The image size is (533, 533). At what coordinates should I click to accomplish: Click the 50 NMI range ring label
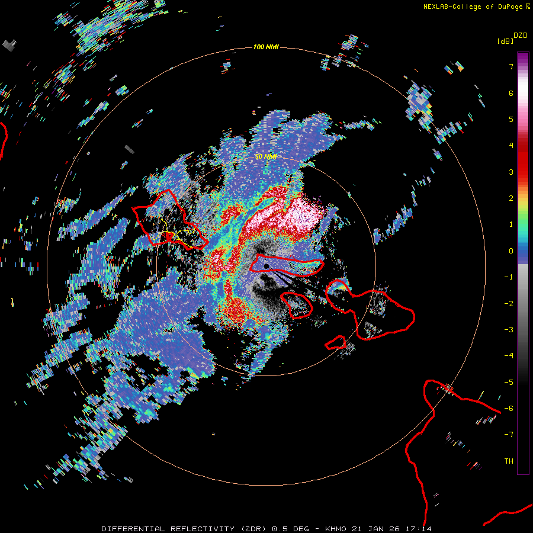click(266, 156)
